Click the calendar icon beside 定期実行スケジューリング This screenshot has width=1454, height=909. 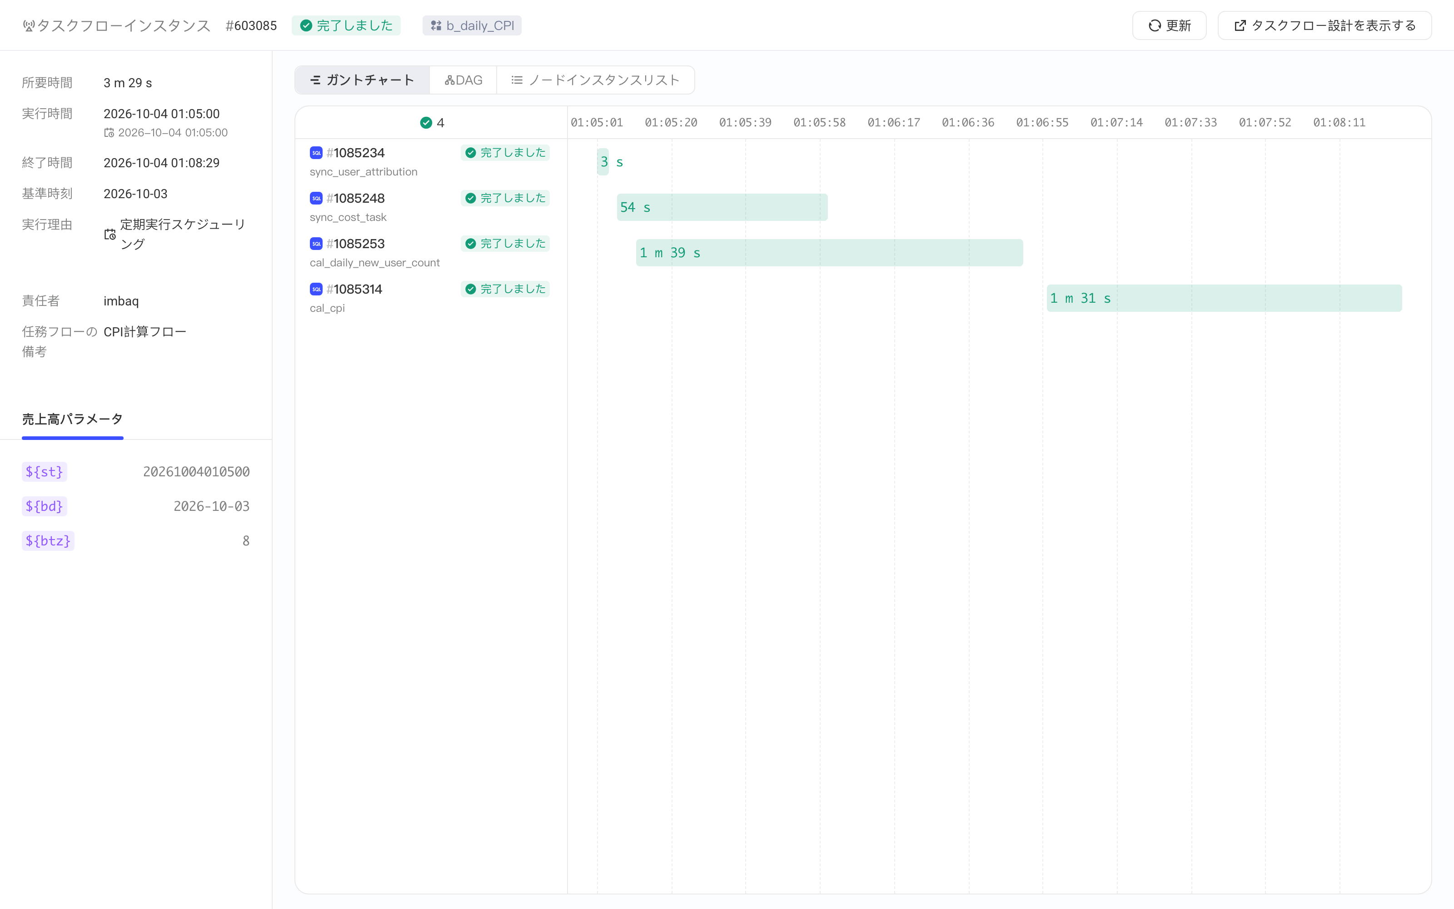tap(110, 235)
